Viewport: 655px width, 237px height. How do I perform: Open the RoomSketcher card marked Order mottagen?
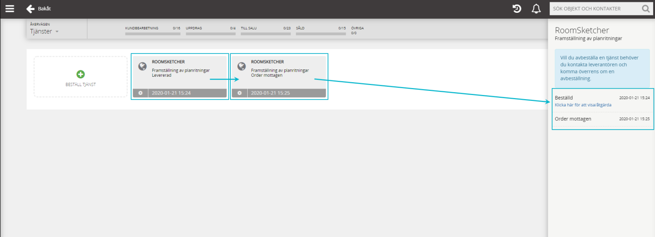point(279,76)
